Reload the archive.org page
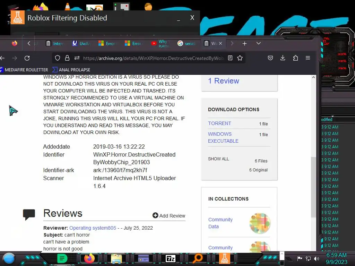Viewport: 355px width, 266px height. point(27,58)
